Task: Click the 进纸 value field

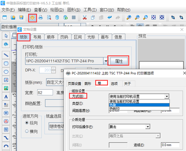Action: pos(170,145)
